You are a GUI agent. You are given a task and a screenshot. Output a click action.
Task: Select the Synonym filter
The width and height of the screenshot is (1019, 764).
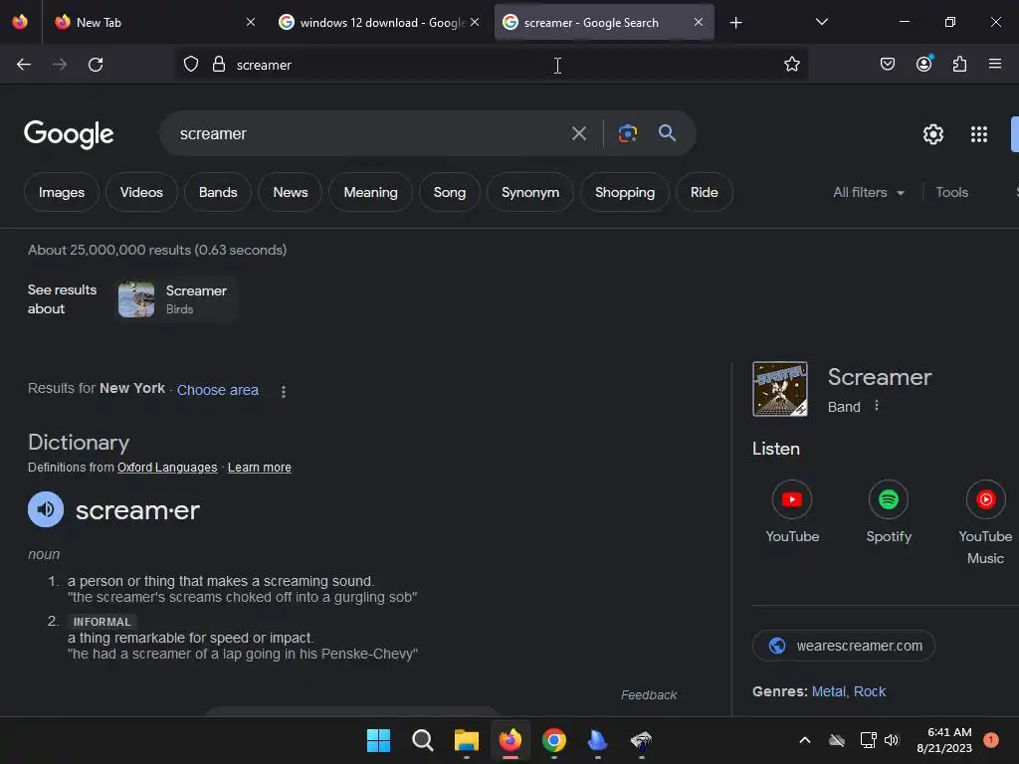[530, 192]
